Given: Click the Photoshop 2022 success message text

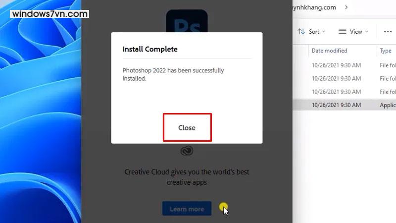Looking at the screenshot, I should [x=173, y=74].
